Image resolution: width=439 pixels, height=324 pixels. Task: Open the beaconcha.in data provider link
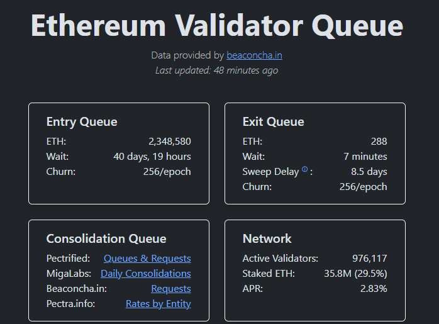pos(254,55)
